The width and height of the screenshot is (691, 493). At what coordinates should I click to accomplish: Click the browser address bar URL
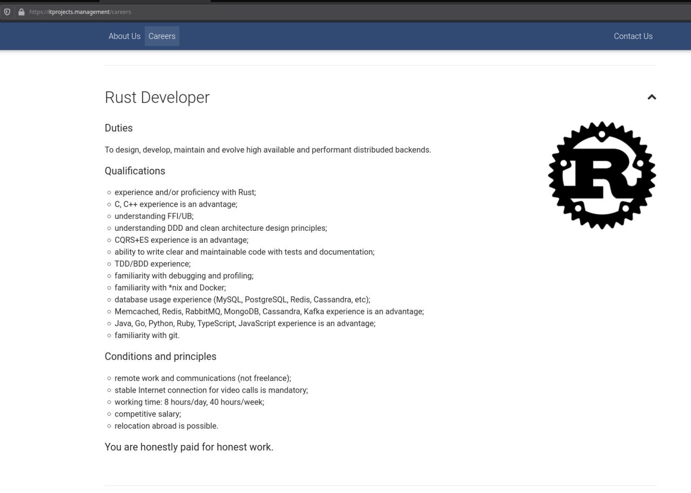click(x=80, y=12)
